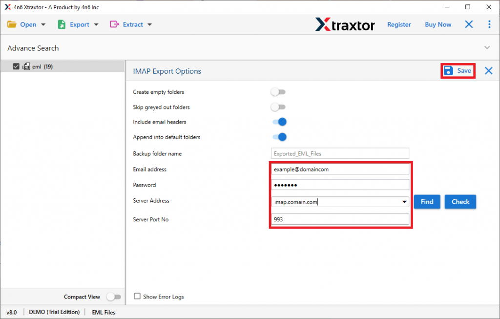Screen dimensions: 500x319
Task: Click the eml envelope icon in tree
Action: click(26, 67)
